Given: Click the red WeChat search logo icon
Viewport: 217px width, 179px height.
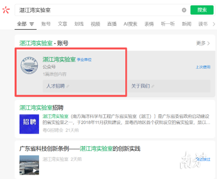Looking at the screenshot, I should [6, 10].
